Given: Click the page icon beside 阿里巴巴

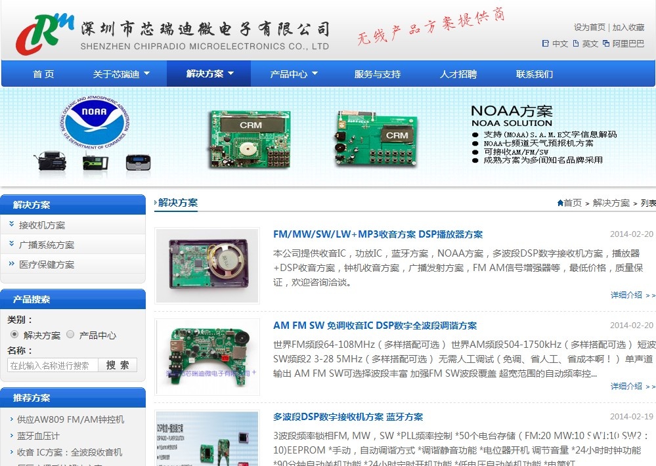Looking at the screenshot, I should click(x=606, y=43).
